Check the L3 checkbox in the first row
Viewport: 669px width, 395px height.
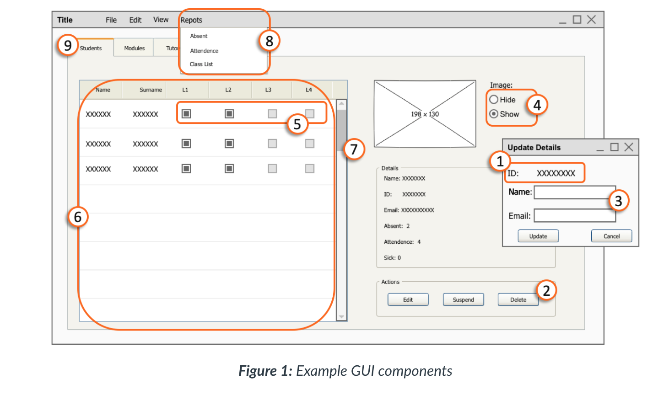click(x=272, y=114)
